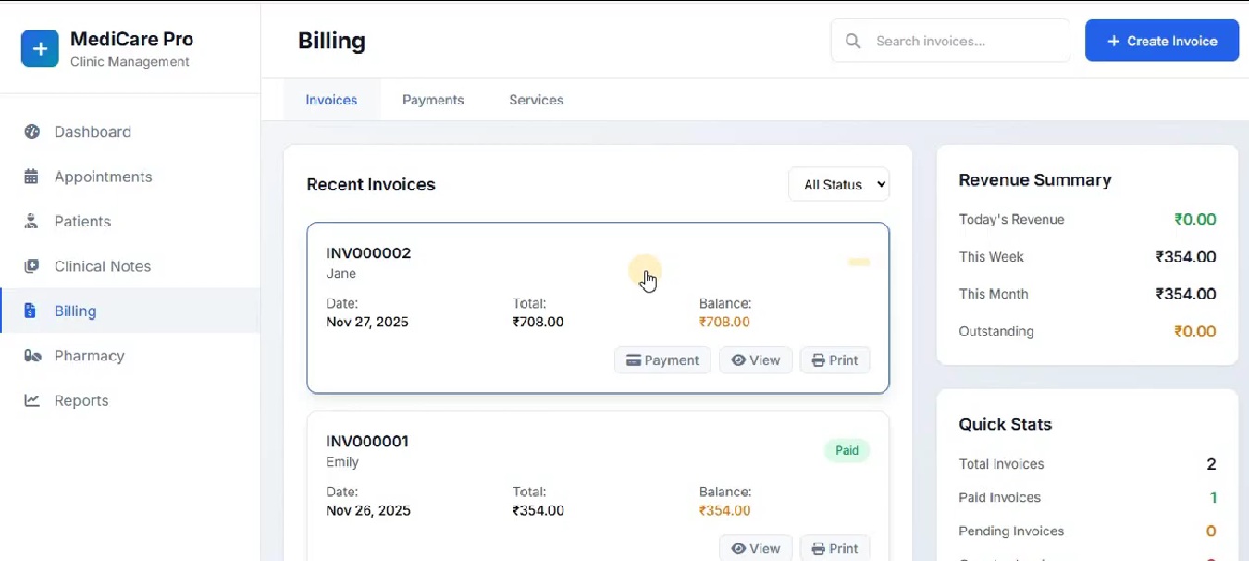
Task: Click the Pharmacy pills icon
Action: (x=32, y=356)
